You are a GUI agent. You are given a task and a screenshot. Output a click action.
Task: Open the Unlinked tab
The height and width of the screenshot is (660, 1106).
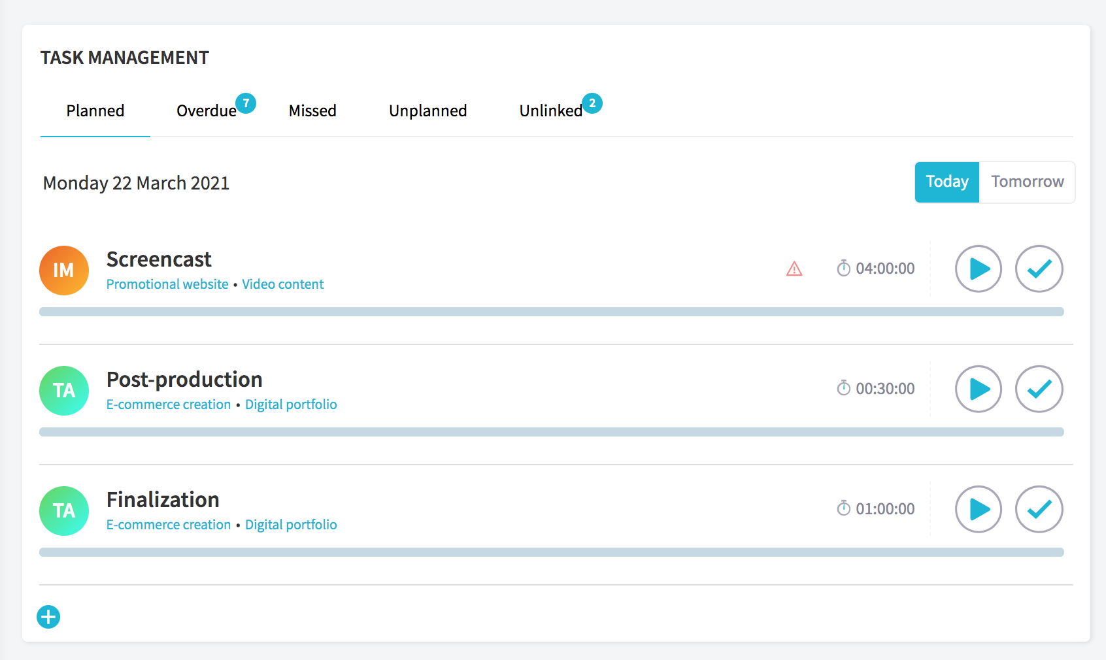click(x=551, y=111)
